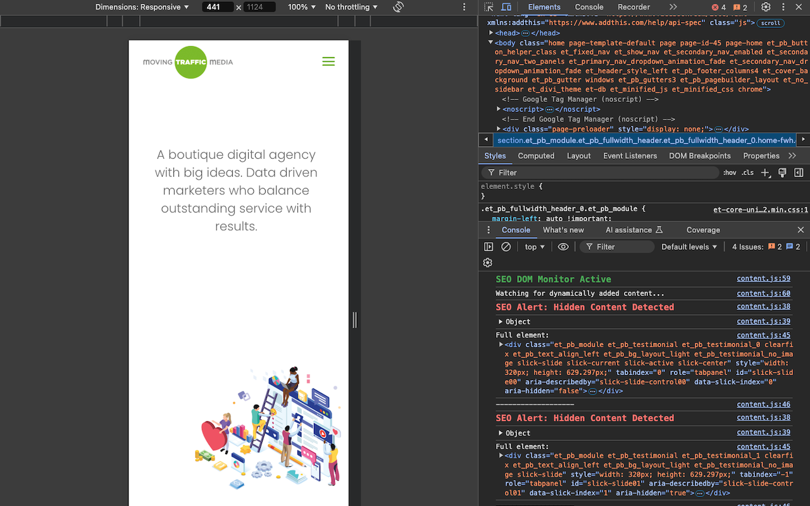Clear the console with the prohibition icon
This screenshot has height=506, width=810.
point(506,247)
